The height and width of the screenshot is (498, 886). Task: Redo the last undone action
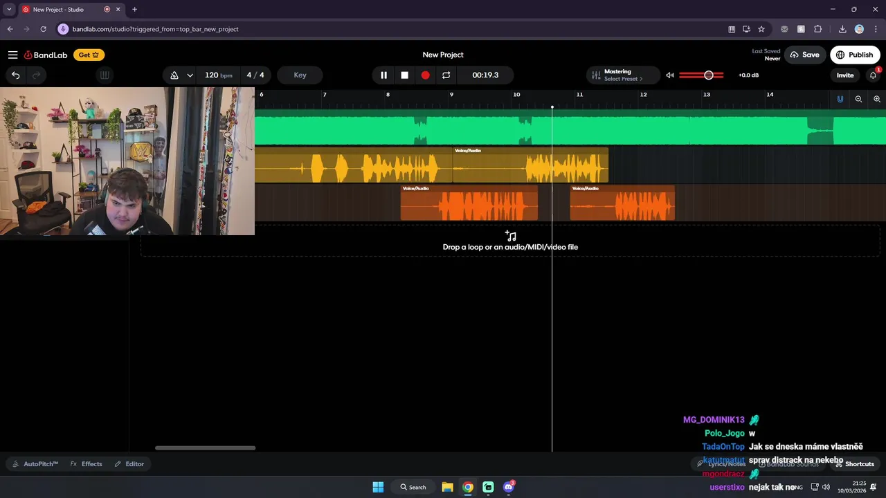click(x=37, y=75)
